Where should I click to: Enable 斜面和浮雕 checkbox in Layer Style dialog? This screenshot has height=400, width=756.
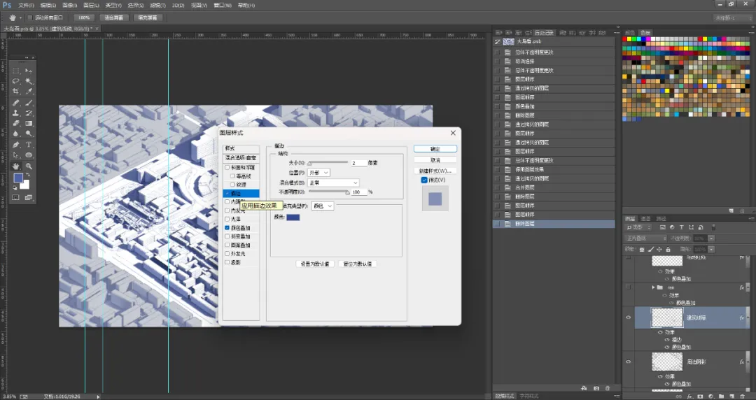(227, 167)
